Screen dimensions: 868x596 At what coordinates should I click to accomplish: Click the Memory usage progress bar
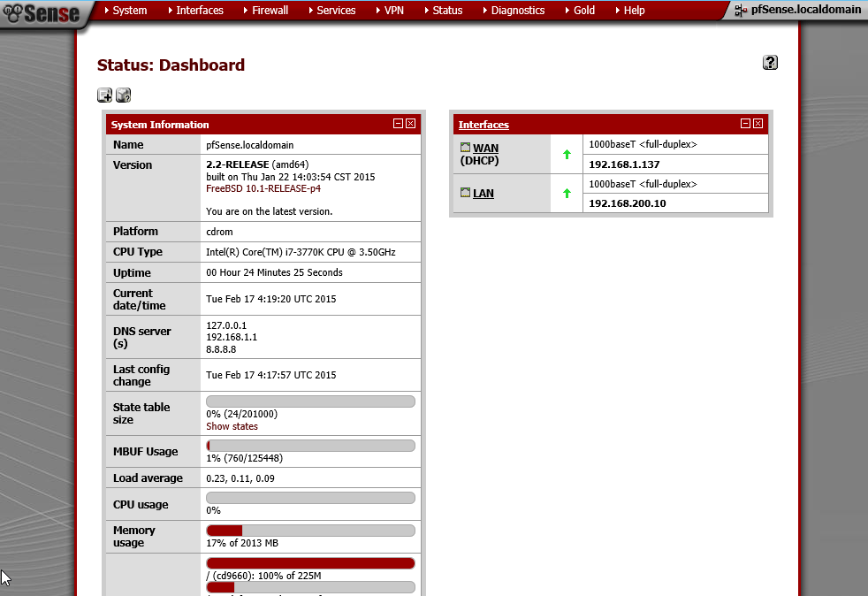[310, 531]
